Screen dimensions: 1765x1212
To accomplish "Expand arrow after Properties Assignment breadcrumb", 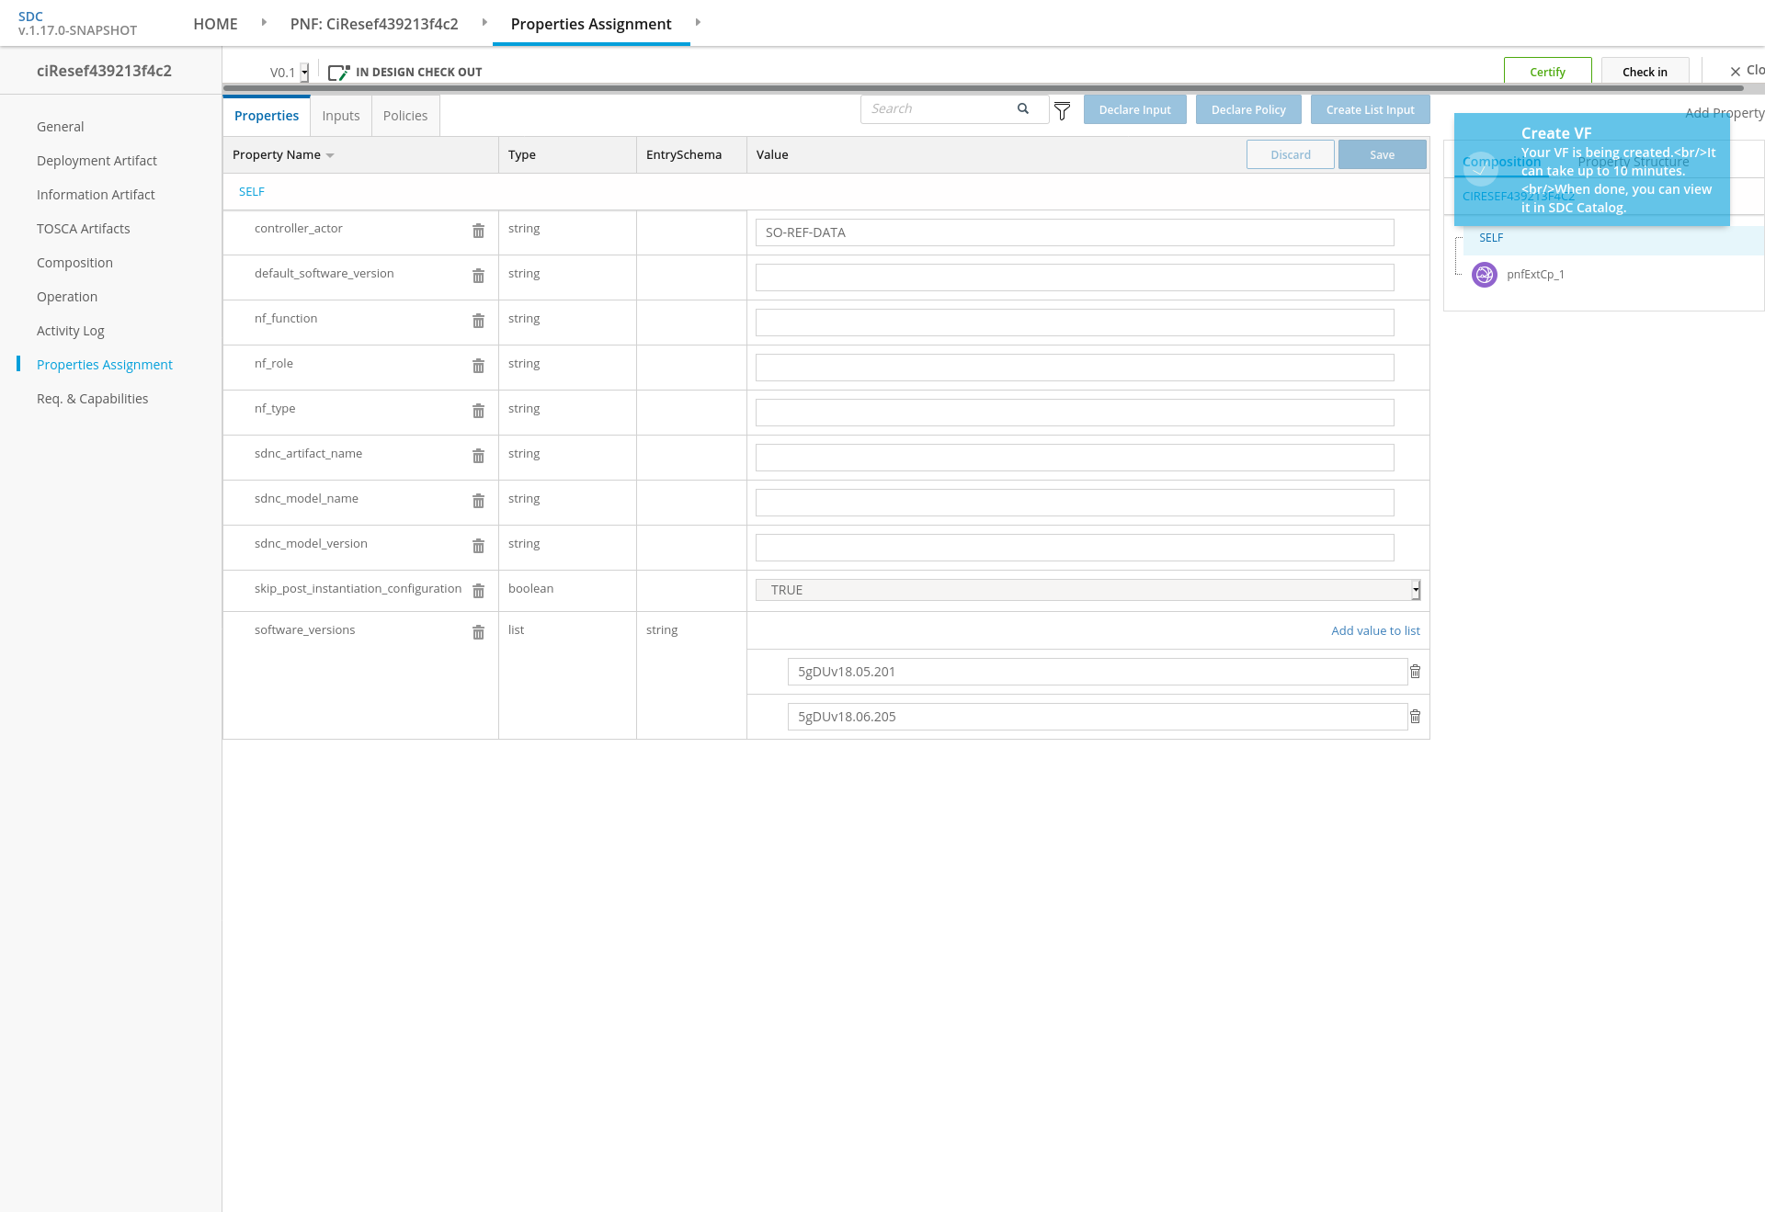I will 698,22.
